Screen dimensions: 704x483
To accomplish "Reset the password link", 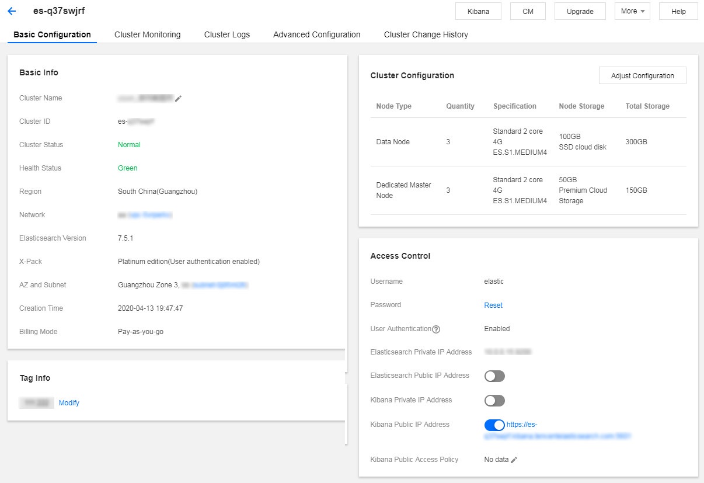I will (493, 305).
